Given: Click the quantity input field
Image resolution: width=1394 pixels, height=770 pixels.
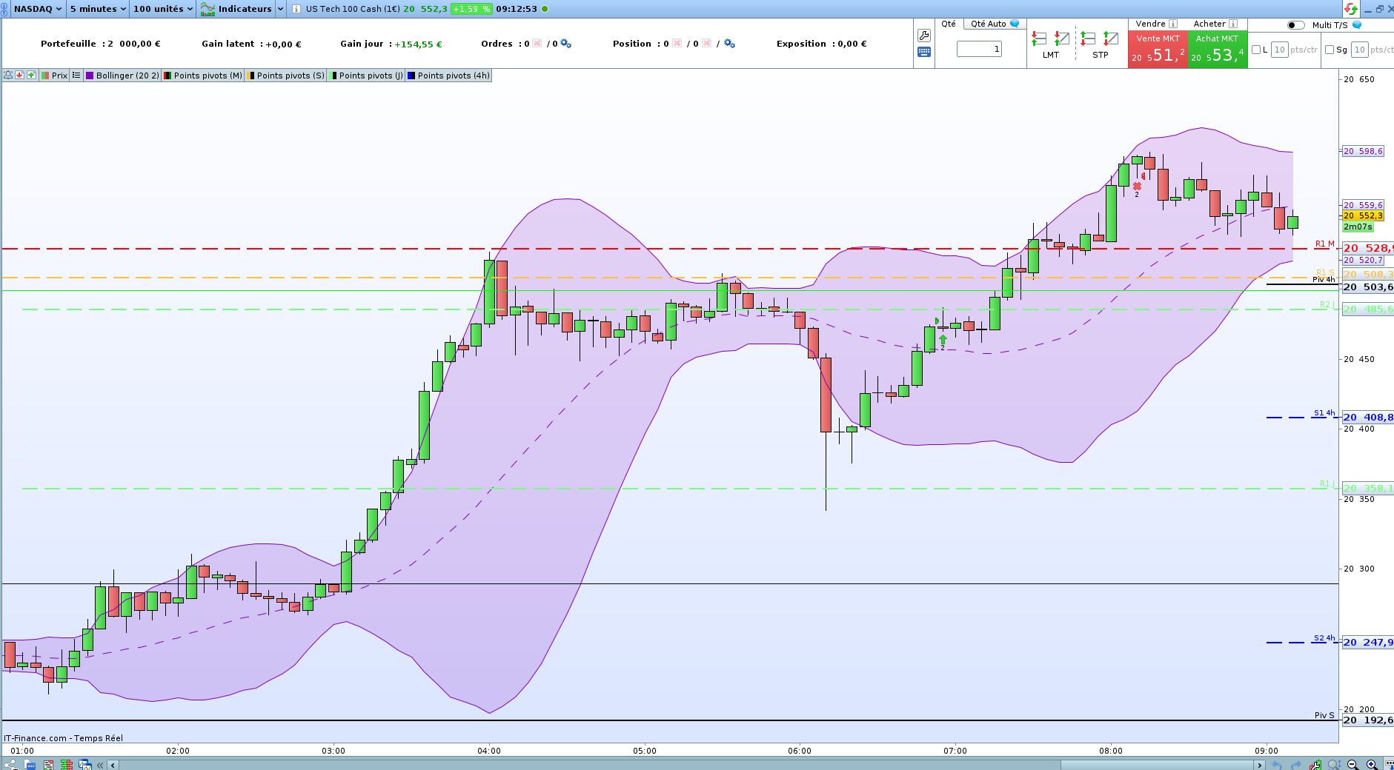Looking at the screenshot, I should [x=979, y=49].
